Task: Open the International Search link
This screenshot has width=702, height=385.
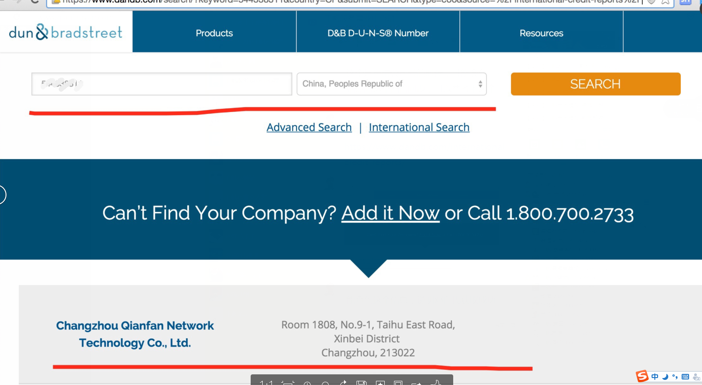Action: (x=419, y=127)
